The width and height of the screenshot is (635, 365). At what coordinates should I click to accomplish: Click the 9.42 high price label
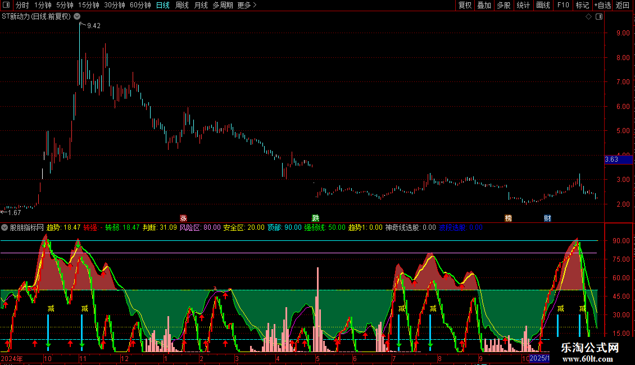pyautogui.click(x=93, y=25)
